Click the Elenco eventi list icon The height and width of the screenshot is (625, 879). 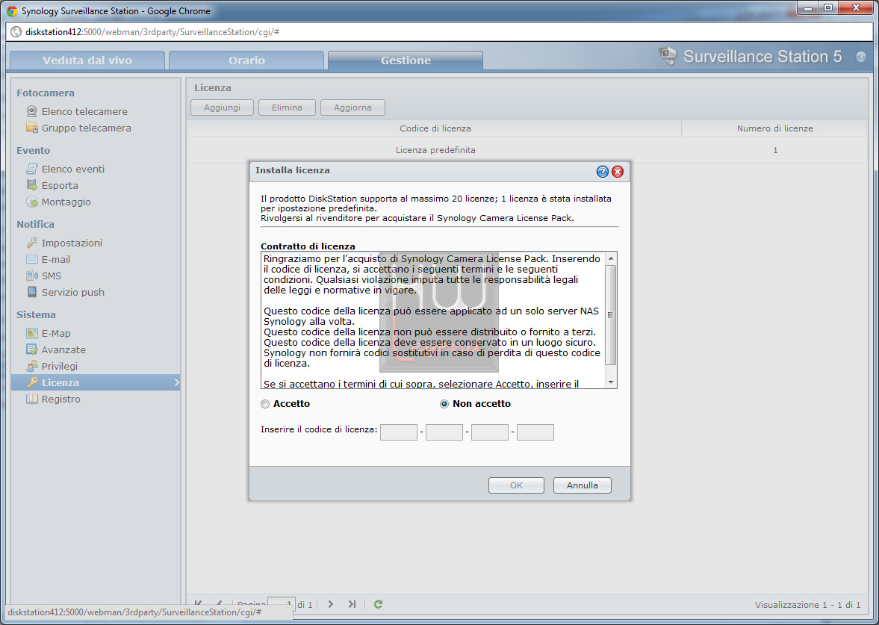point(32,169)
